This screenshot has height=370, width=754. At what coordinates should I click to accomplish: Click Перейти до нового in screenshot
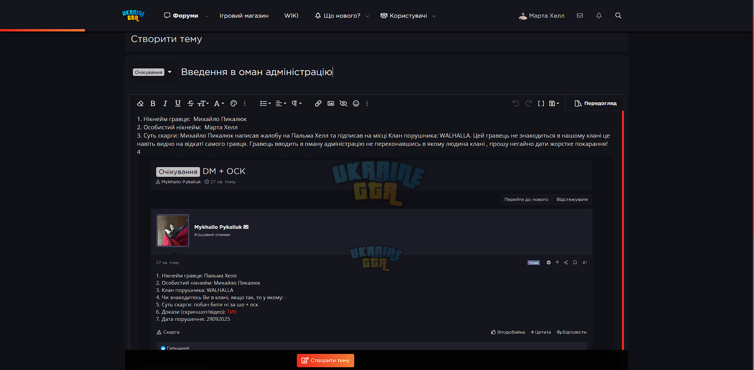point(526,199)
